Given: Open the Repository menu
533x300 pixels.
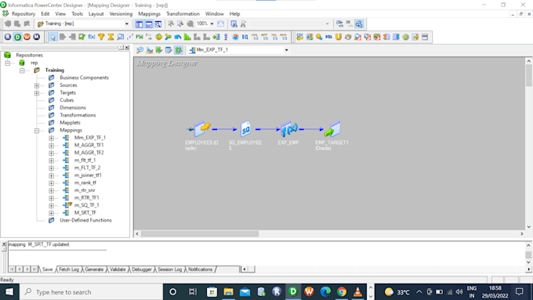Looking at the screenshot, I should tap(23, 14).
